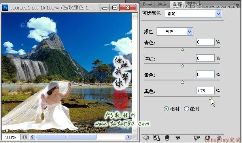Click the 黄色 percentage input field

[205, 74]
